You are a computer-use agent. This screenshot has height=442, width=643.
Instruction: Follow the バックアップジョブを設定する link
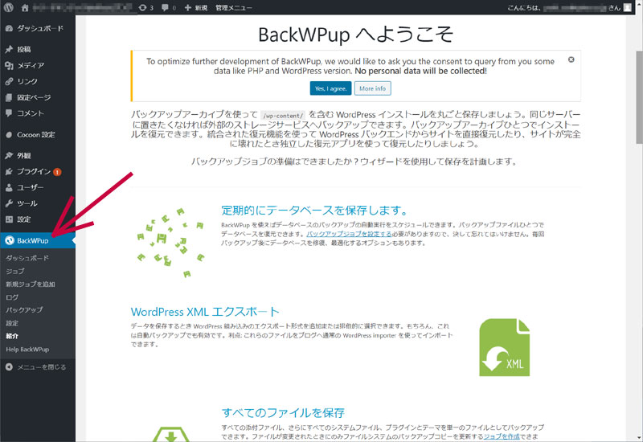(349, 234)
